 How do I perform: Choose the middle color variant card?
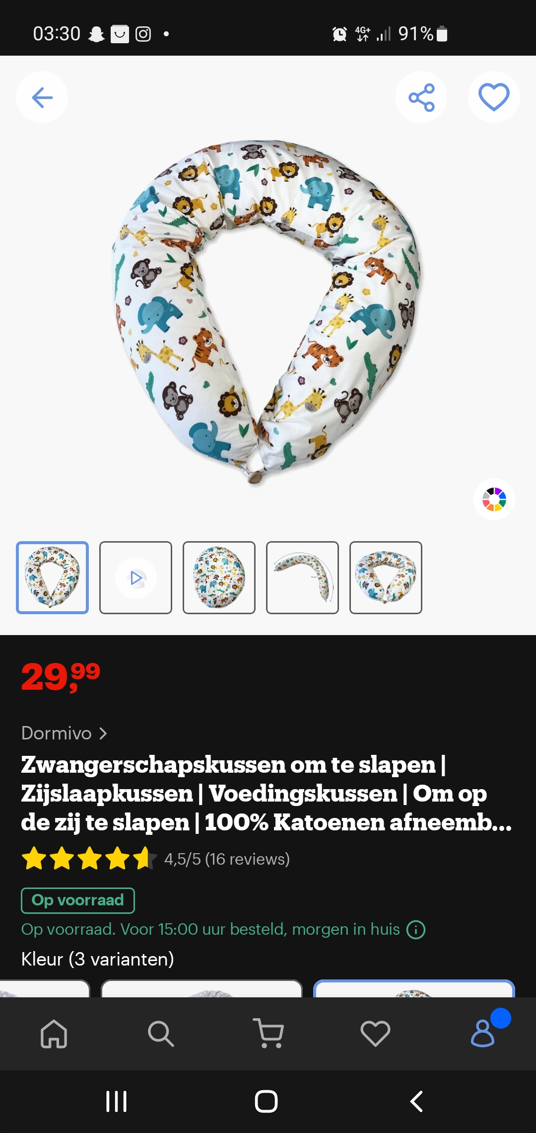[202, 988]
